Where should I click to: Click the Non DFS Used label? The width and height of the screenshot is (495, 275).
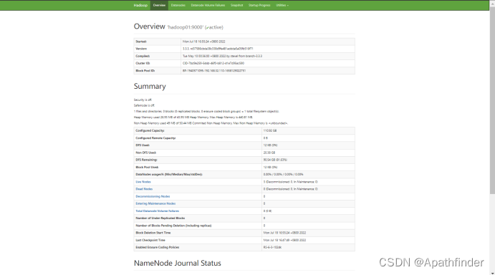coord(146,153)
